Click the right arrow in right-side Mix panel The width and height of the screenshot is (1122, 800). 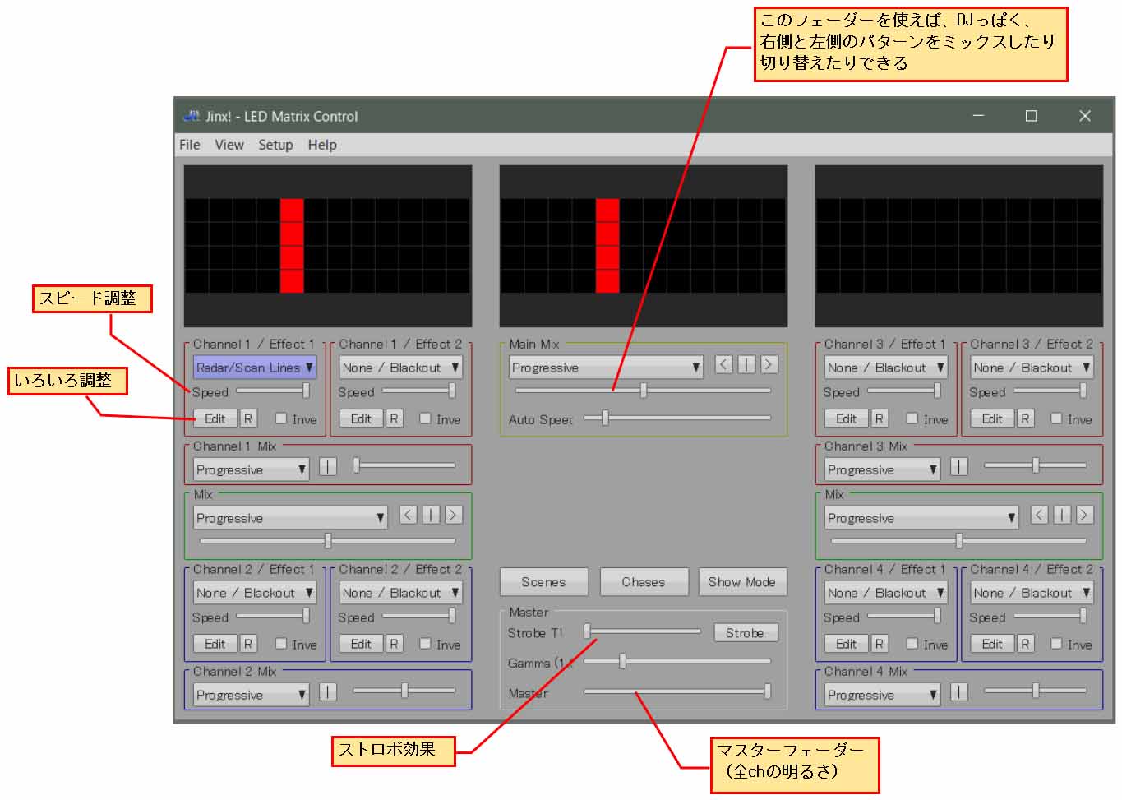pos(1084,515)
